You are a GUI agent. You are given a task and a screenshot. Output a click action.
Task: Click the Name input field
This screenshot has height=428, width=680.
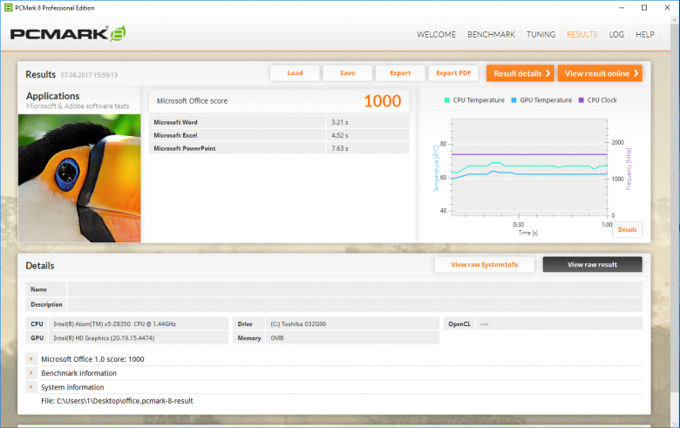(x=354, y=289)
